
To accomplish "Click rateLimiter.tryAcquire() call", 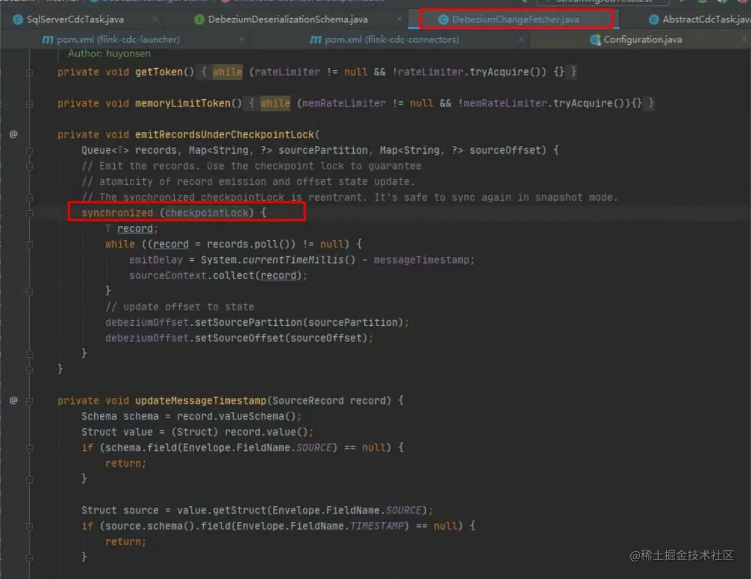I will [x=472, y=72].
